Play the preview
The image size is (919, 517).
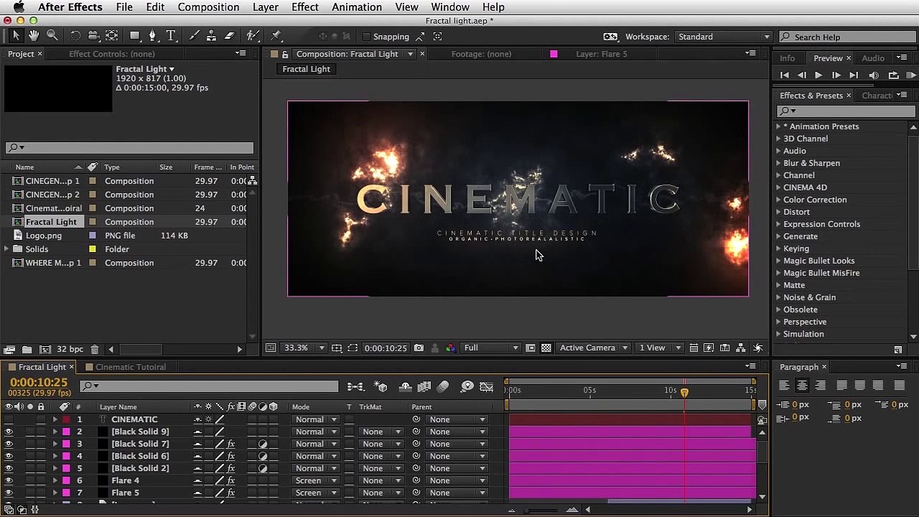click(818, 75)
